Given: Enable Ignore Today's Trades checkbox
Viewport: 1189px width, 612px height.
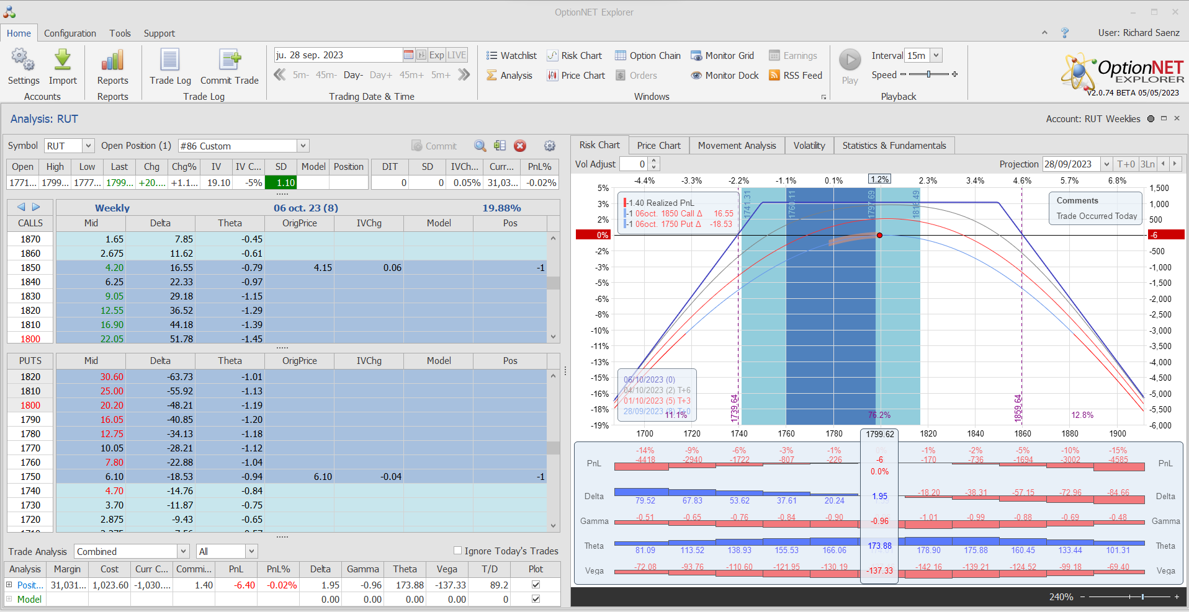Looking at the screenshot, I should click(x=458, y=551).
